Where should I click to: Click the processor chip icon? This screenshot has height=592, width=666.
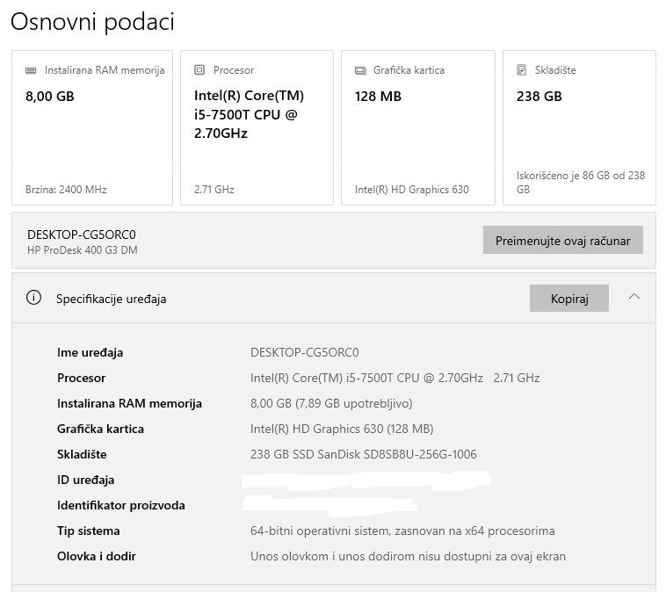pos(199,70)
